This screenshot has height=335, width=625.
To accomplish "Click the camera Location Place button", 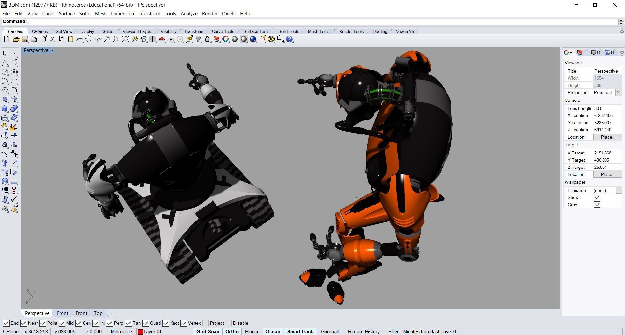I will click(607, 137).
